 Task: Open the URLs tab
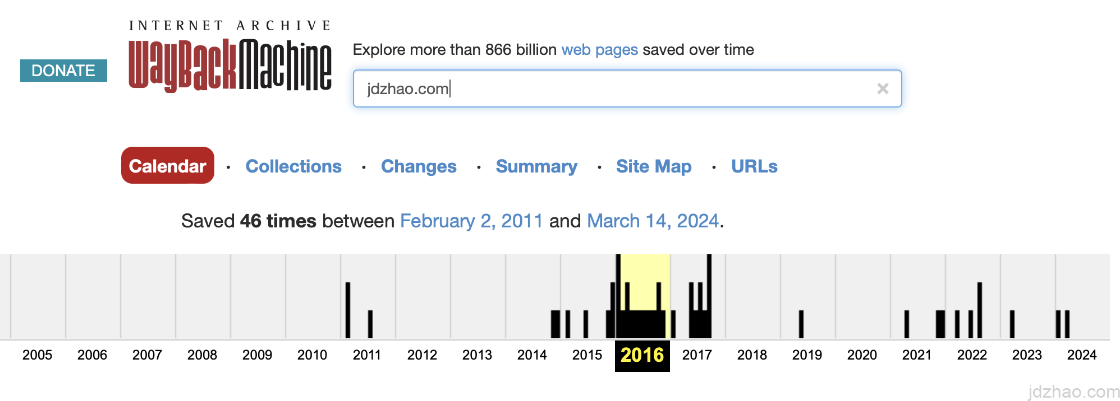tap(754, 166)
